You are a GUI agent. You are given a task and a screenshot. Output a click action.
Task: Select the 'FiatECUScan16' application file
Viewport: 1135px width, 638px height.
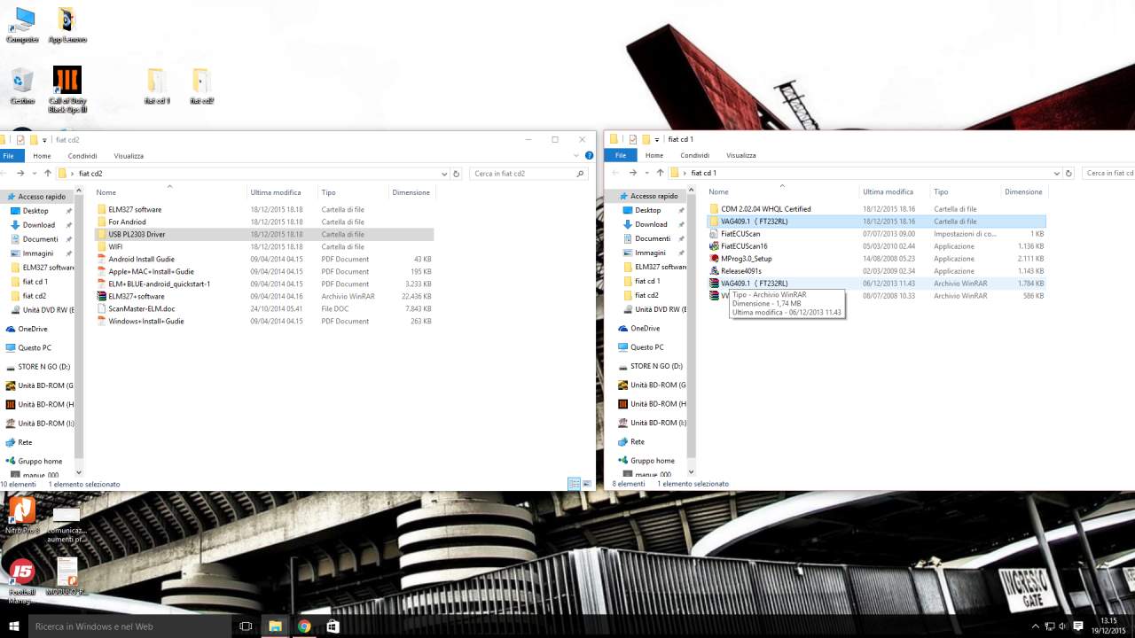(876, 246)
